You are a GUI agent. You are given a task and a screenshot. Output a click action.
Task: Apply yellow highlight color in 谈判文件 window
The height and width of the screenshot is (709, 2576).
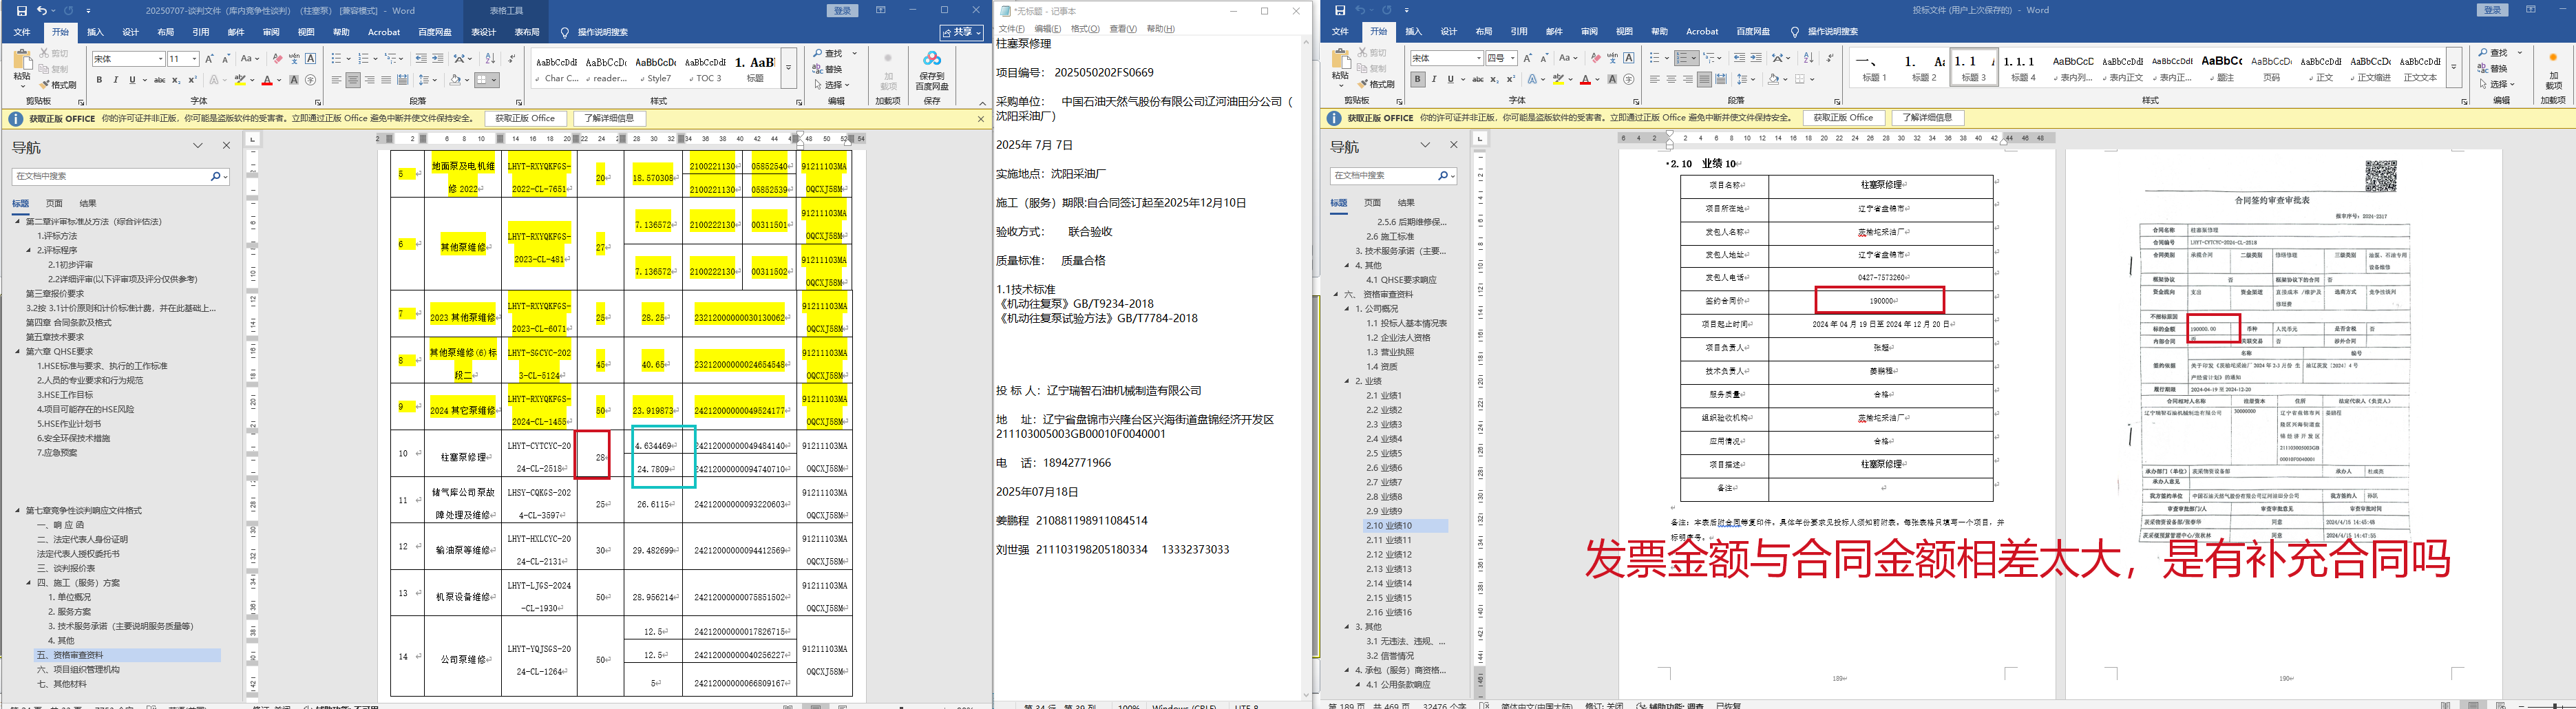[x=239, y=80]
